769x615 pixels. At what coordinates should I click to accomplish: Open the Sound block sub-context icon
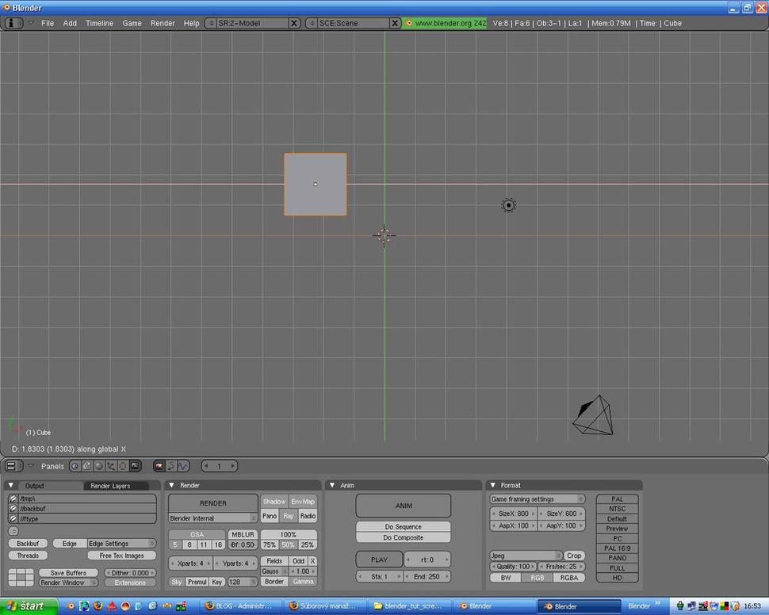coord(183,466)
